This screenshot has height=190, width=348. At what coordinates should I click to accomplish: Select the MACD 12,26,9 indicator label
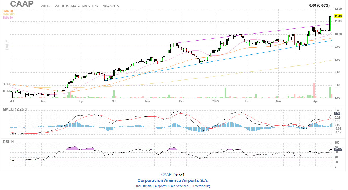[15, 109]
